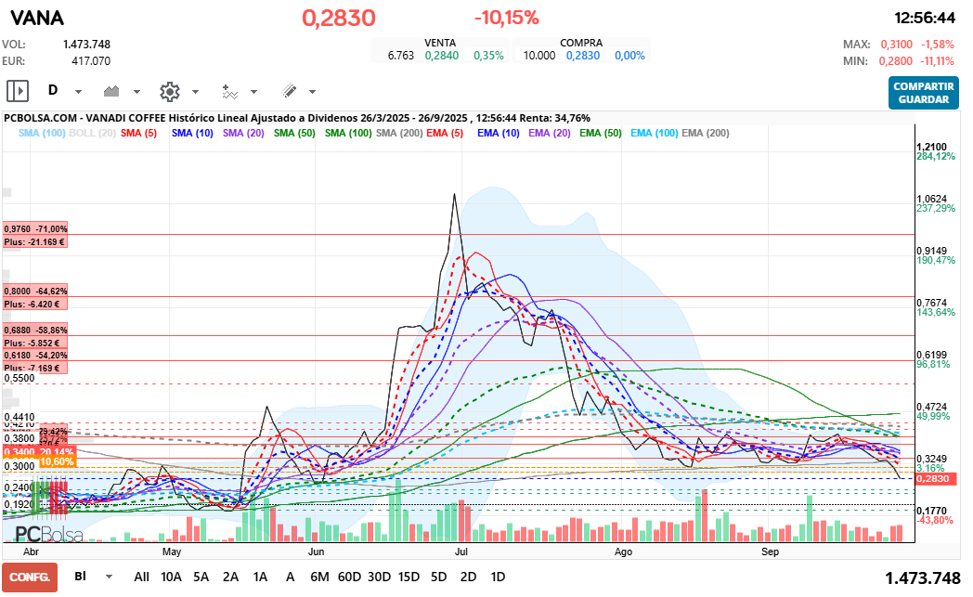Toggle the side panel icon
Image resolution: width=973 pixels, height=597 pixels.
18,91
